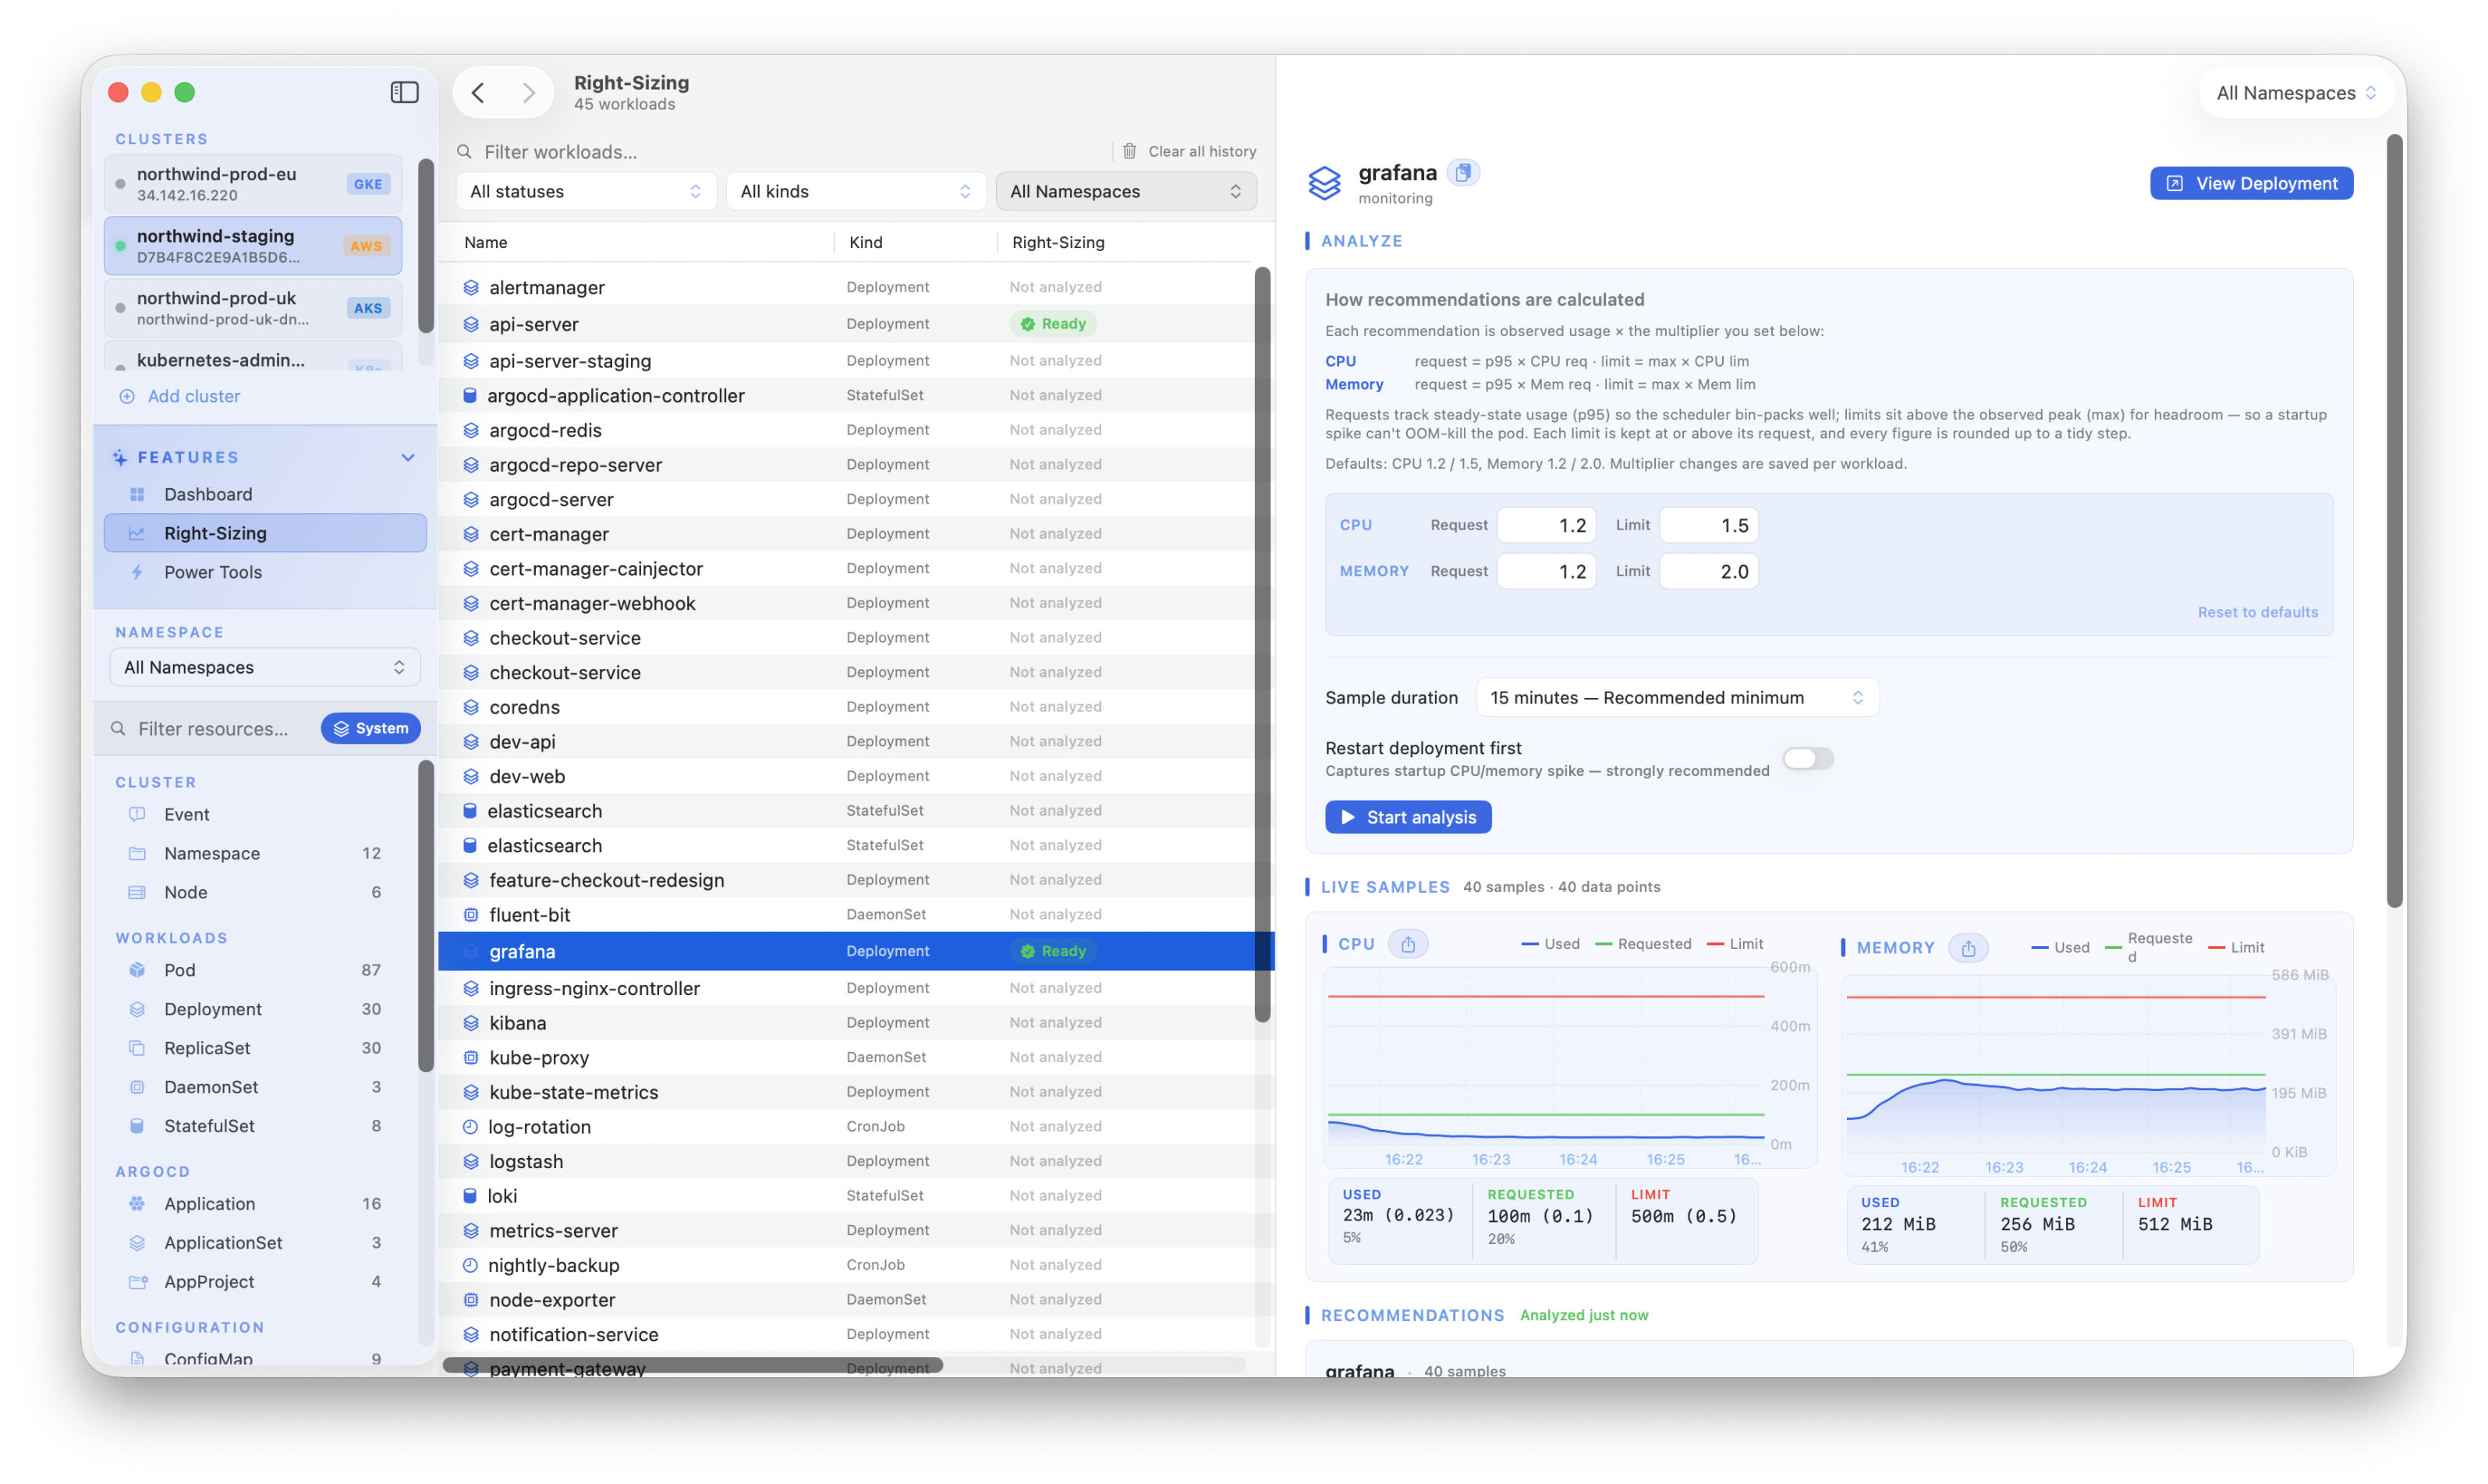Viewport: 2488px width, 1484px height.
Task: Click the grafana deployment stack icon in header
Action: point(1325,183)
